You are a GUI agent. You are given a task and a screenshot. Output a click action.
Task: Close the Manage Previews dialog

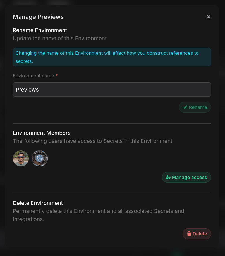tap(209, 17)
